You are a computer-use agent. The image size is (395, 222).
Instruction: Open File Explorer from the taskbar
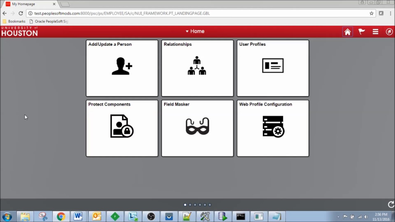pos(25,216)
